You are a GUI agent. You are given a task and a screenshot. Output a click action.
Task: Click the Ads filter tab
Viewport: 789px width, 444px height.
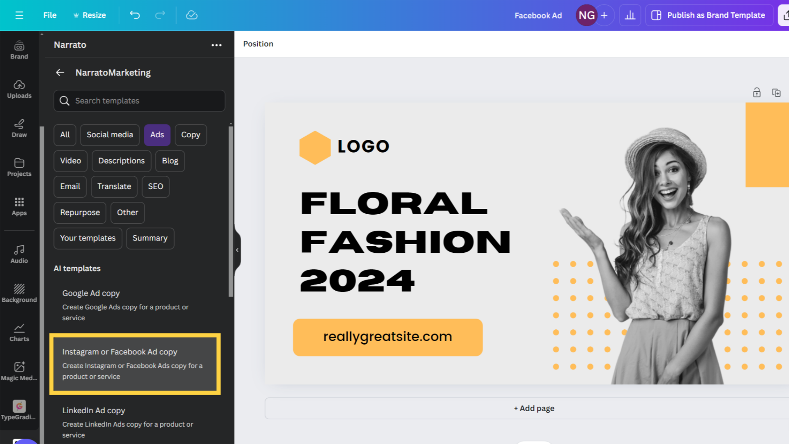point(157,134)
